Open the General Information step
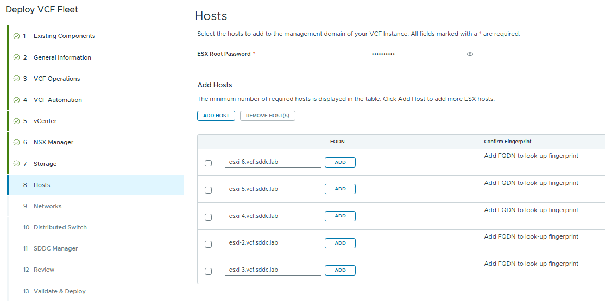605x301 pixels. (x=62, y=57)
